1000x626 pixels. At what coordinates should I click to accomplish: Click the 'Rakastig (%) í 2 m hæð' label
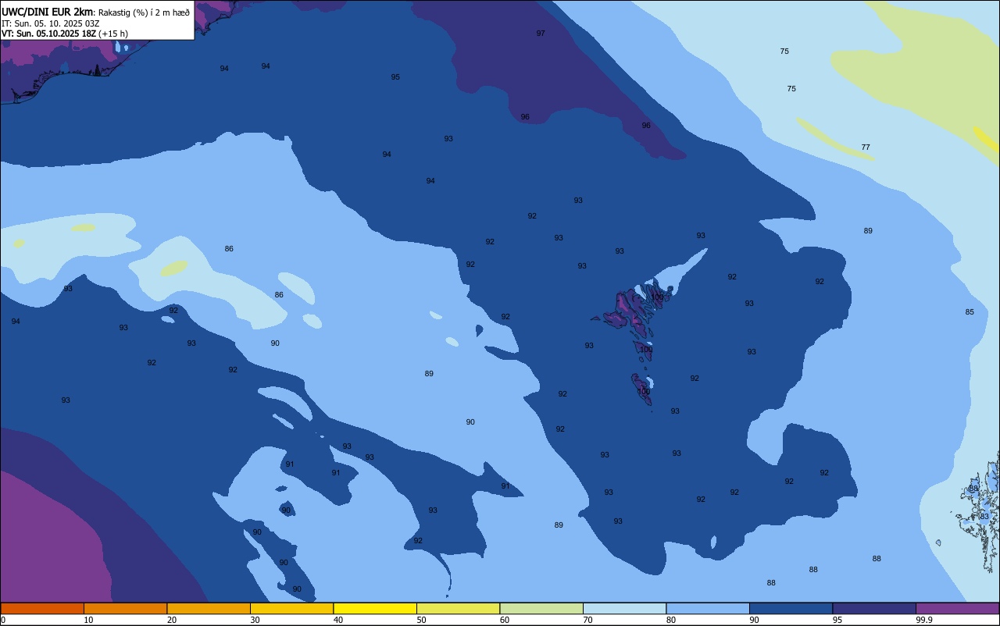click(x=144, y=12)
